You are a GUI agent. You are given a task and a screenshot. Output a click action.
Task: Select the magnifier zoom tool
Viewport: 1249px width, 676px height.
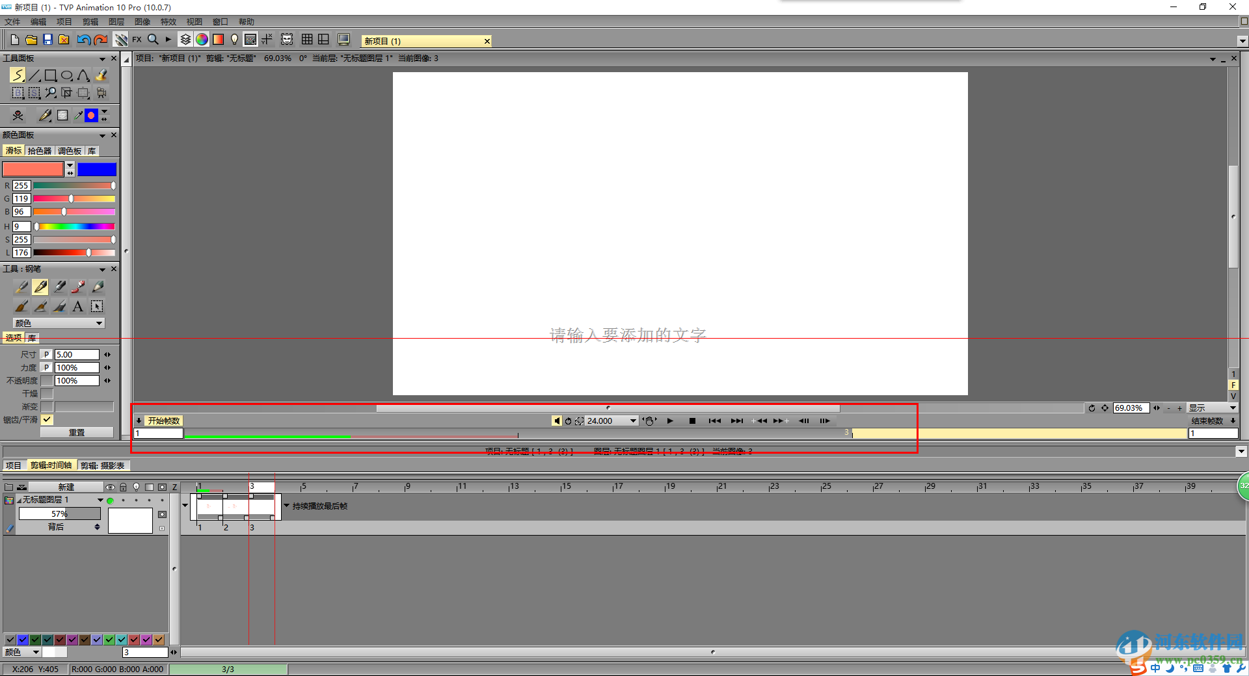[x=51, y=92]
